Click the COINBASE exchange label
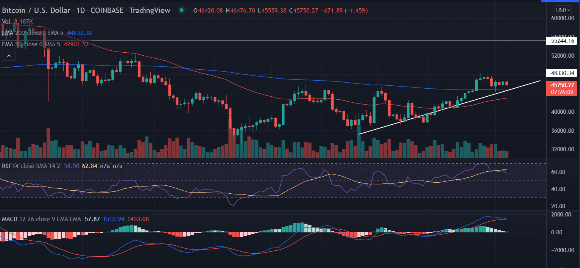Viewport: 580px width, 268px height. [107, 10]
